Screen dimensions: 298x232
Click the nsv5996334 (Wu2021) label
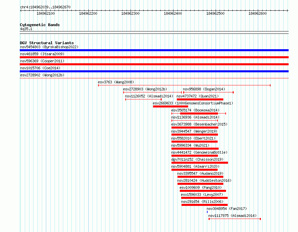tap(190, 145)
